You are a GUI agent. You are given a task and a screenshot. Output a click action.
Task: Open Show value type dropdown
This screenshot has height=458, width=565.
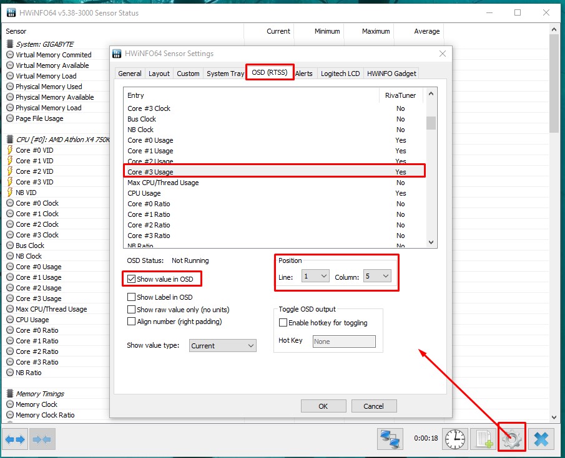coord(223,346)
